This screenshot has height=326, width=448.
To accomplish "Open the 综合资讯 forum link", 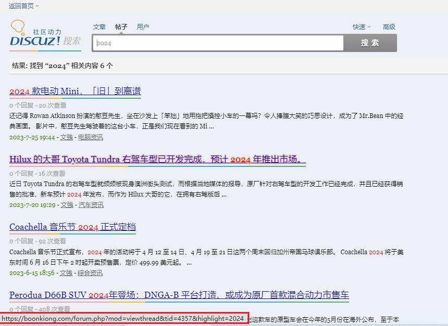I will [x=90, y=273].
